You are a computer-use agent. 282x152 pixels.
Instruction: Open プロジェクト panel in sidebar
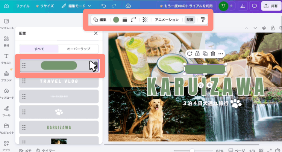click(x=6, y=129)
